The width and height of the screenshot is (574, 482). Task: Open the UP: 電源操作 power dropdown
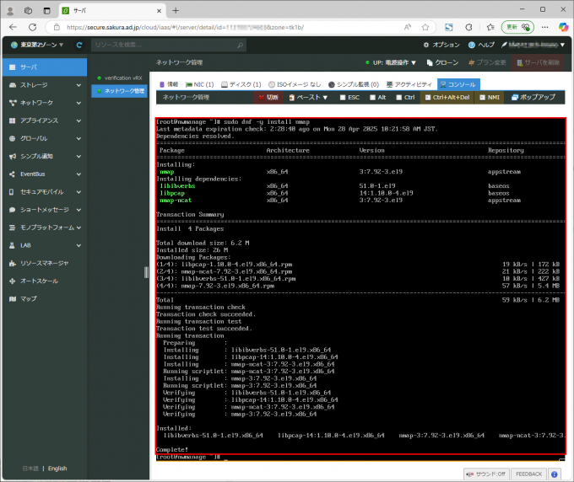tap(391, 63)
